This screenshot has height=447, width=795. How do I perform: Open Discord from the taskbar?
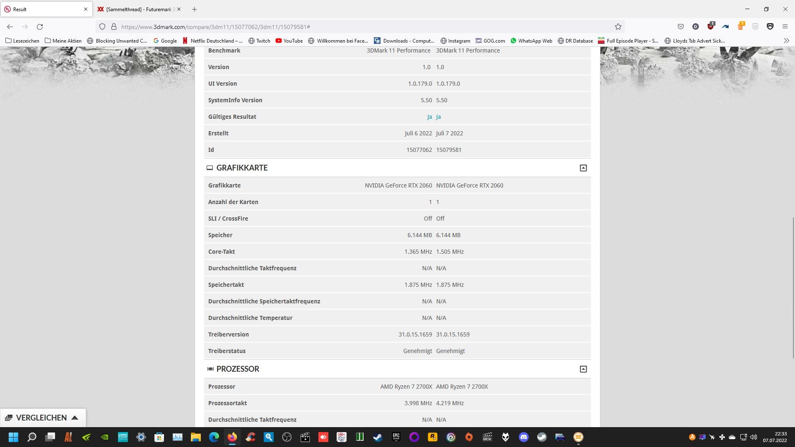point(523,437)
